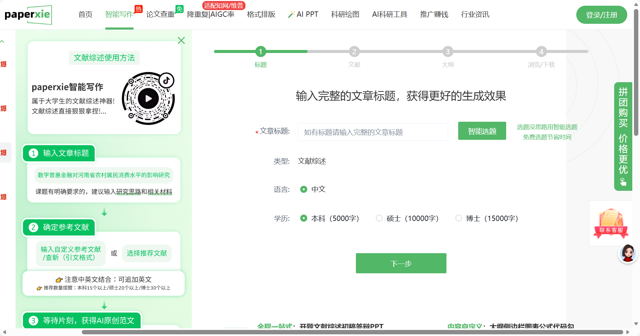Click the 智能选题 button
The width and height of the screenshot is (640, 336).
coord(482,131)
